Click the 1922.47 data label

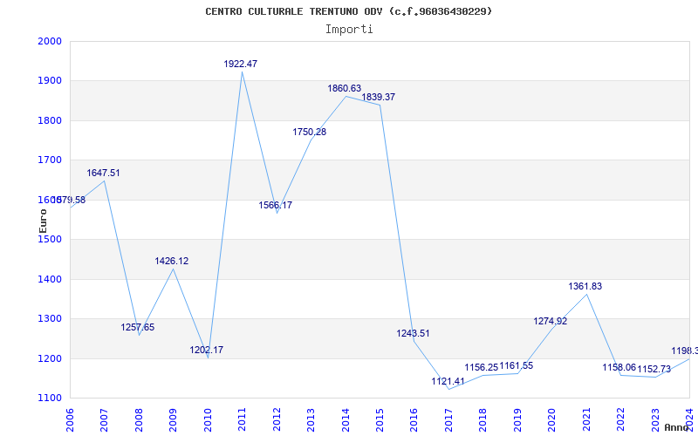[x=241, y=64]
